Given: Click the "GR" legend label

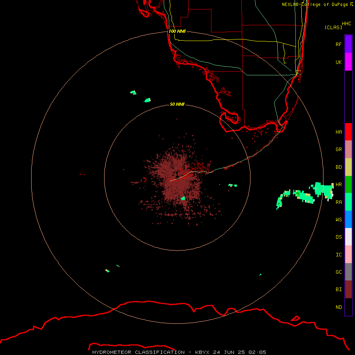Looking at the screenshot, I should (339, 149).
